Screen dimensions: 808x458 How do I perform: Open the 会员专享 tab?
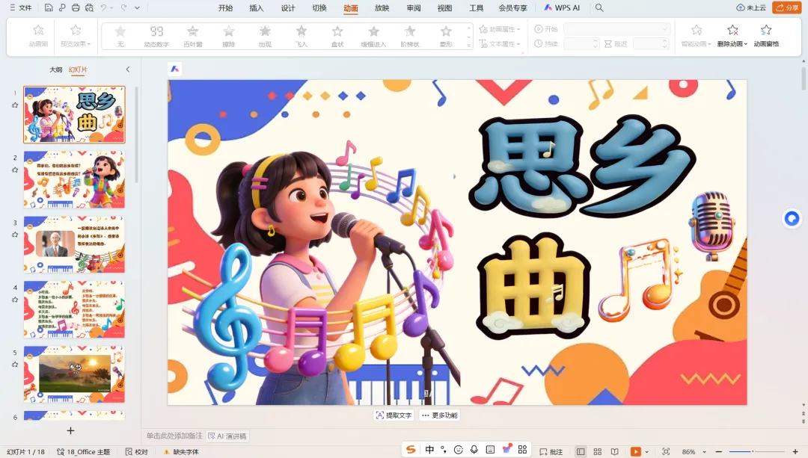pos(512,7)
